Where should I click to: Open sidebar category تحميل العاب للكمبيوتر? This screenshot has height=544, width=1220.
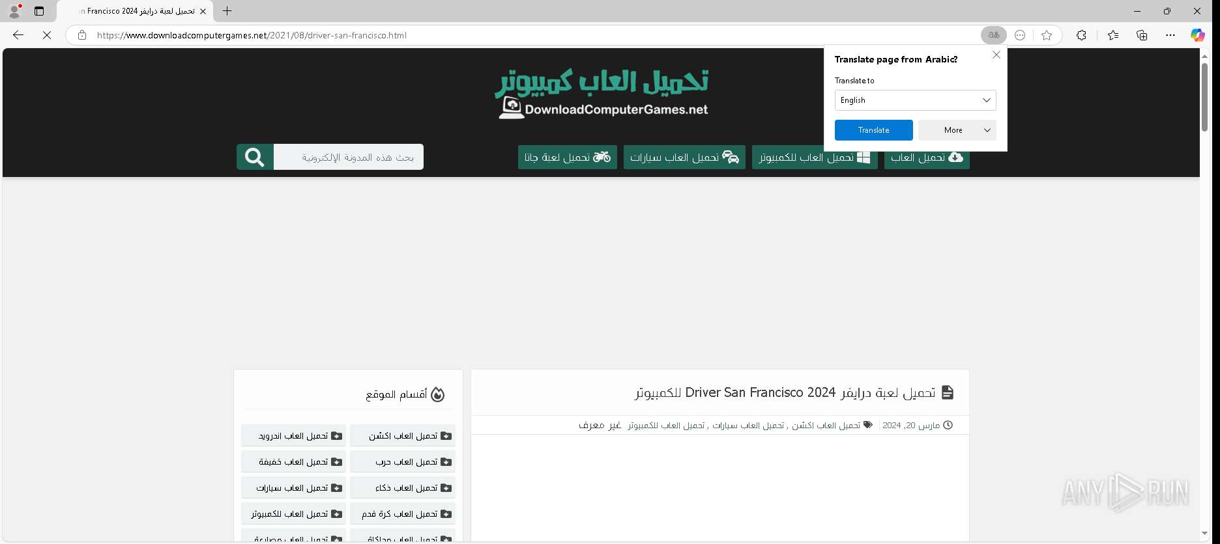click(x=293, y=513)
